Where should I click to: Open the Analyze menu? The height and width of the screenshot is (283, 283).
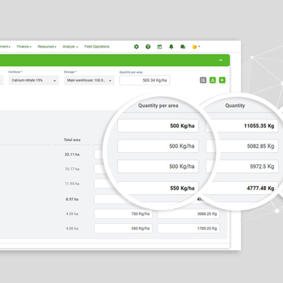point(70,47)
